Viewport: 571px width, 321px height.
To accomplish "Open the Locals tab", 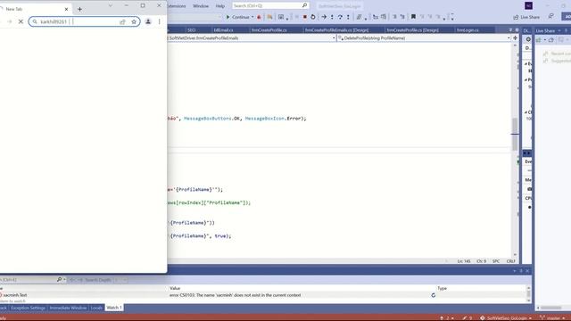I will click(x=96, y=308).
